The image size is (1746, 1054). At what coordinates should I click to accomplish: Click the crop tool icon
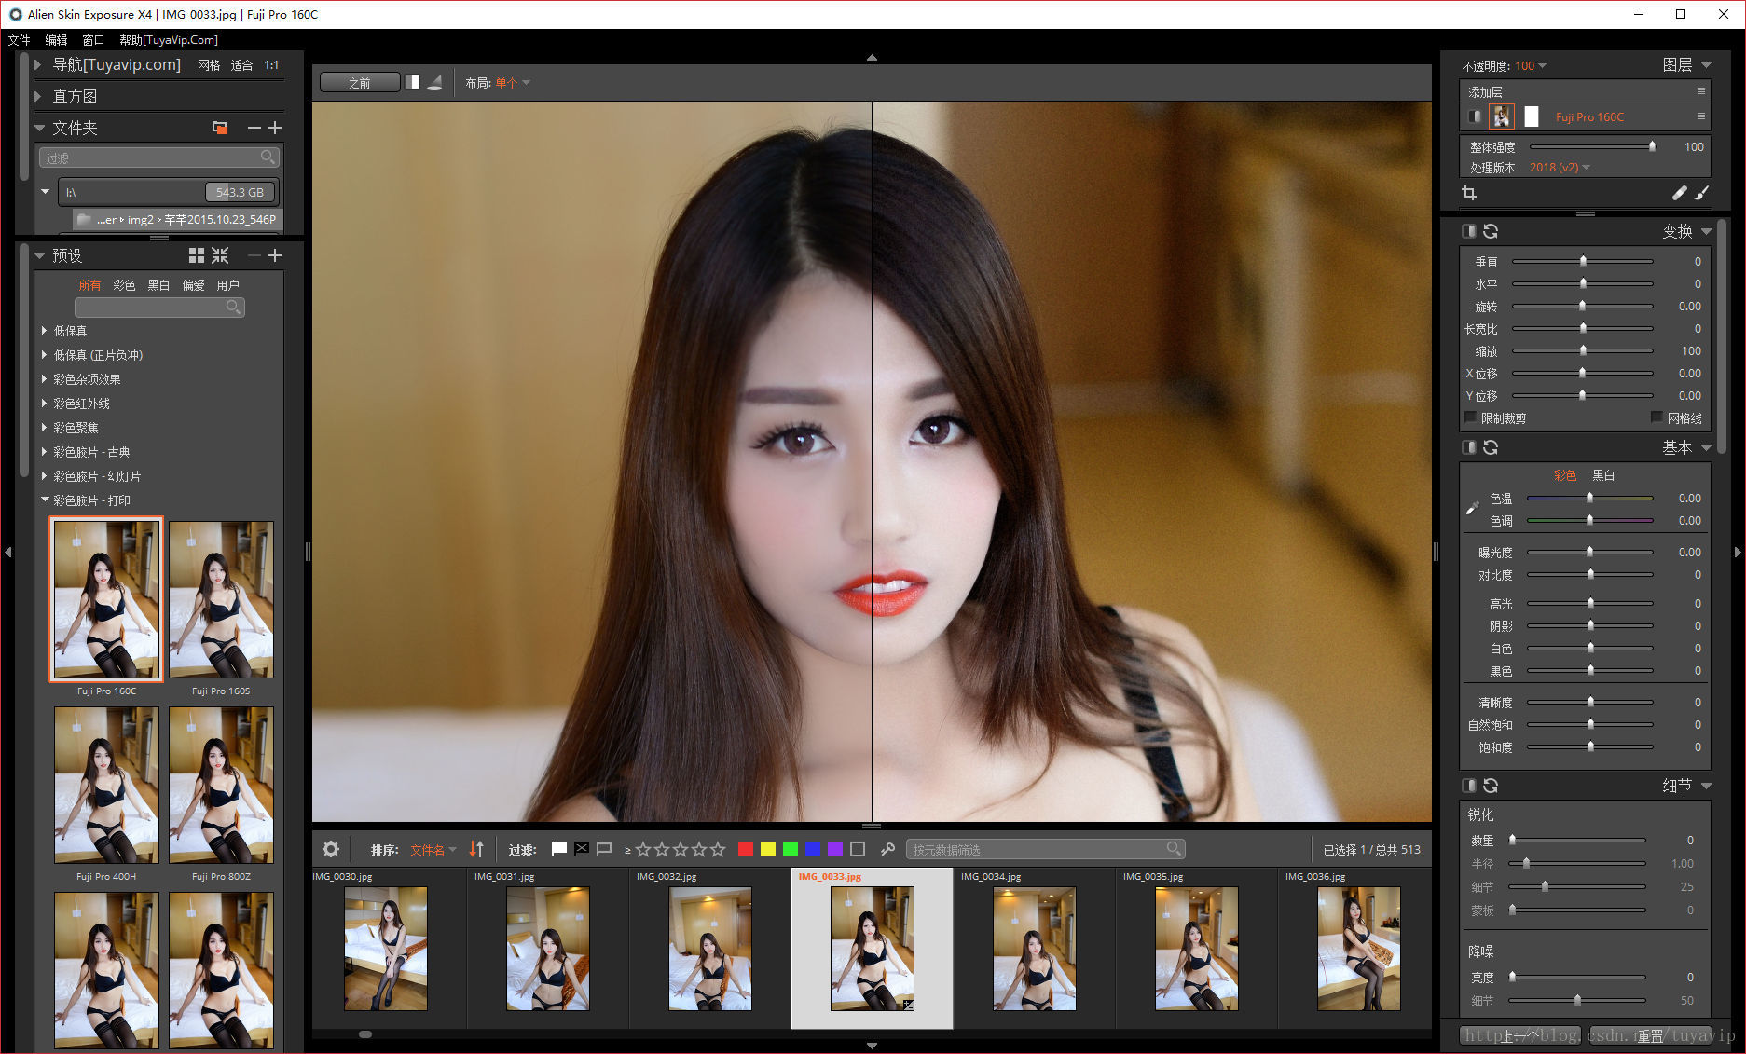pos(1469,193)
